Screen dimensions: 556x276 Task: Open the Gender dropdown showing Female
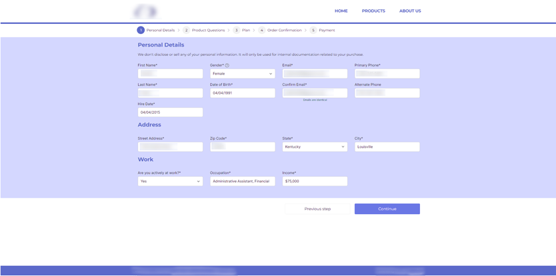coord(242,74)
